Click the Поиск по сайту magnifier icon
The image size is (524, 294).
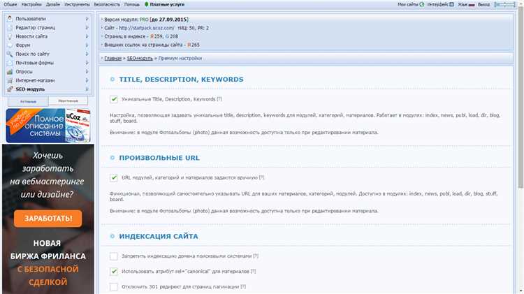click(10, 54)
